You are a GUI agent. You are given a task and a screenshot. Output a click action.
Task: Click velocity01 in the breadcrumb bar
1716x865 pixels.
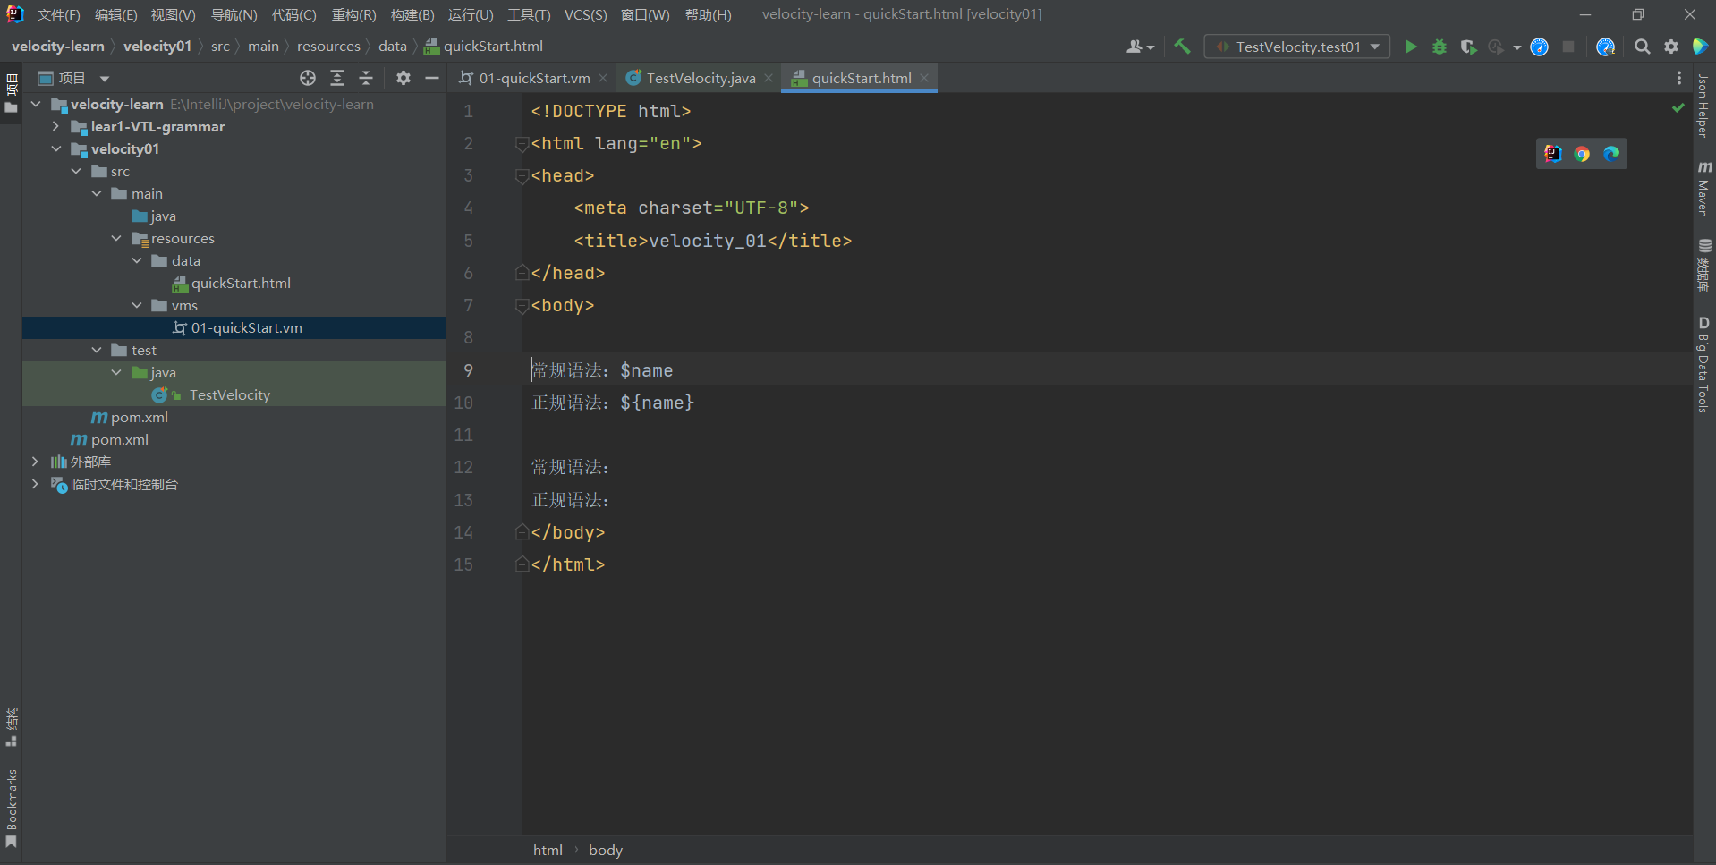(157, 47)
